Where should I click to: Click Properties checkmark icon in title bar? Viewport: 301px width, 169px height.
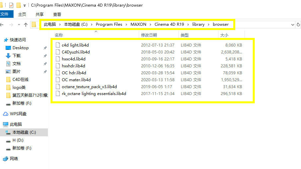[11, 5]
